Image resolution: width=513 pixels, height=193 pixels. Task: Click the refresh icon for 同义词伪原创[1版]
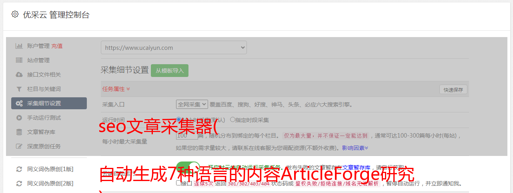click(x=19, y=169)
